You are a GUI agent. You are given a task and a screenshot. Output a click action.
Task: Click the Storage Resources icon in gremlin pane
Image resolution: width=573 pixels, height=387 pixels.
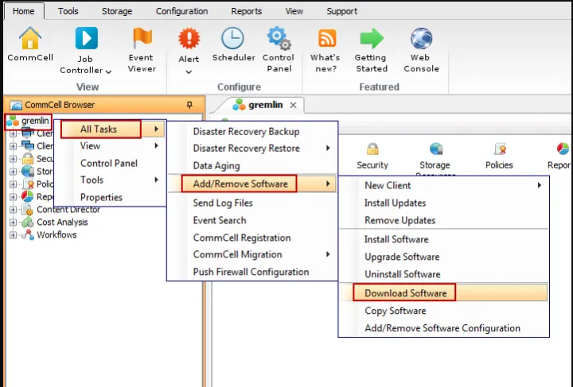tap(436, 149)
